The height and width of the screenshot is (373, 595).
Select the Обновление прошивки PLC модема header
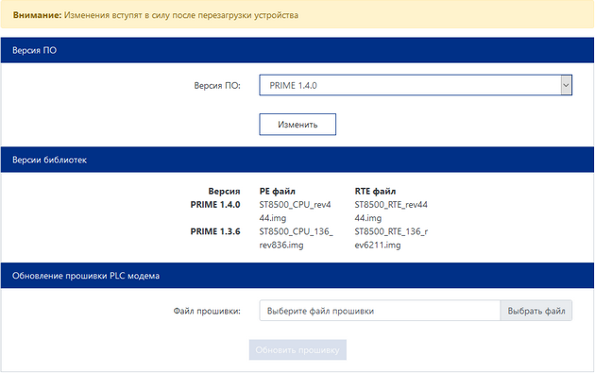coord(297,276)
